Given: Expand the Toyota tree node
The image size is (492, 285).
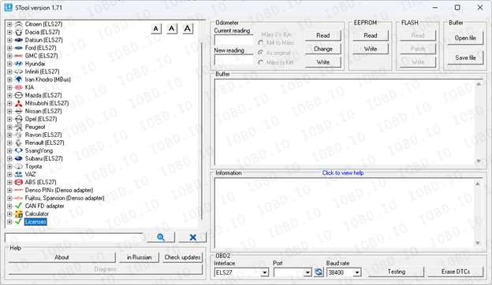Looking at the screenshot, I should (9, 167).
